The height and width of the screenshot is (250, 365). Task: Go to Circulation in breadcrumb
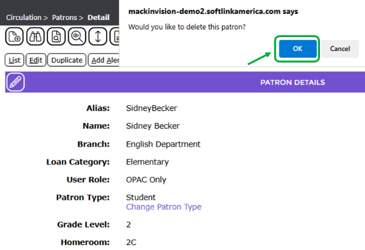(24, 18)
